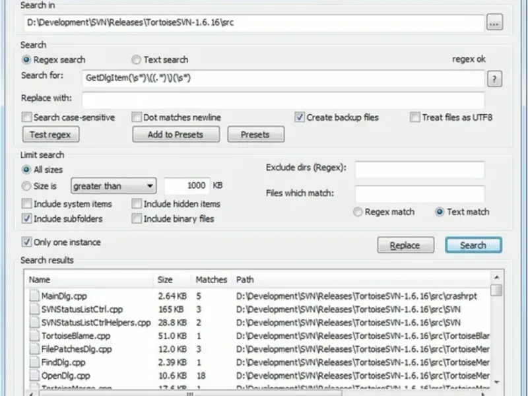Viewport: 528px width, 396px height.
Task: Start search with the Search button
Action: tap(473, 245)
